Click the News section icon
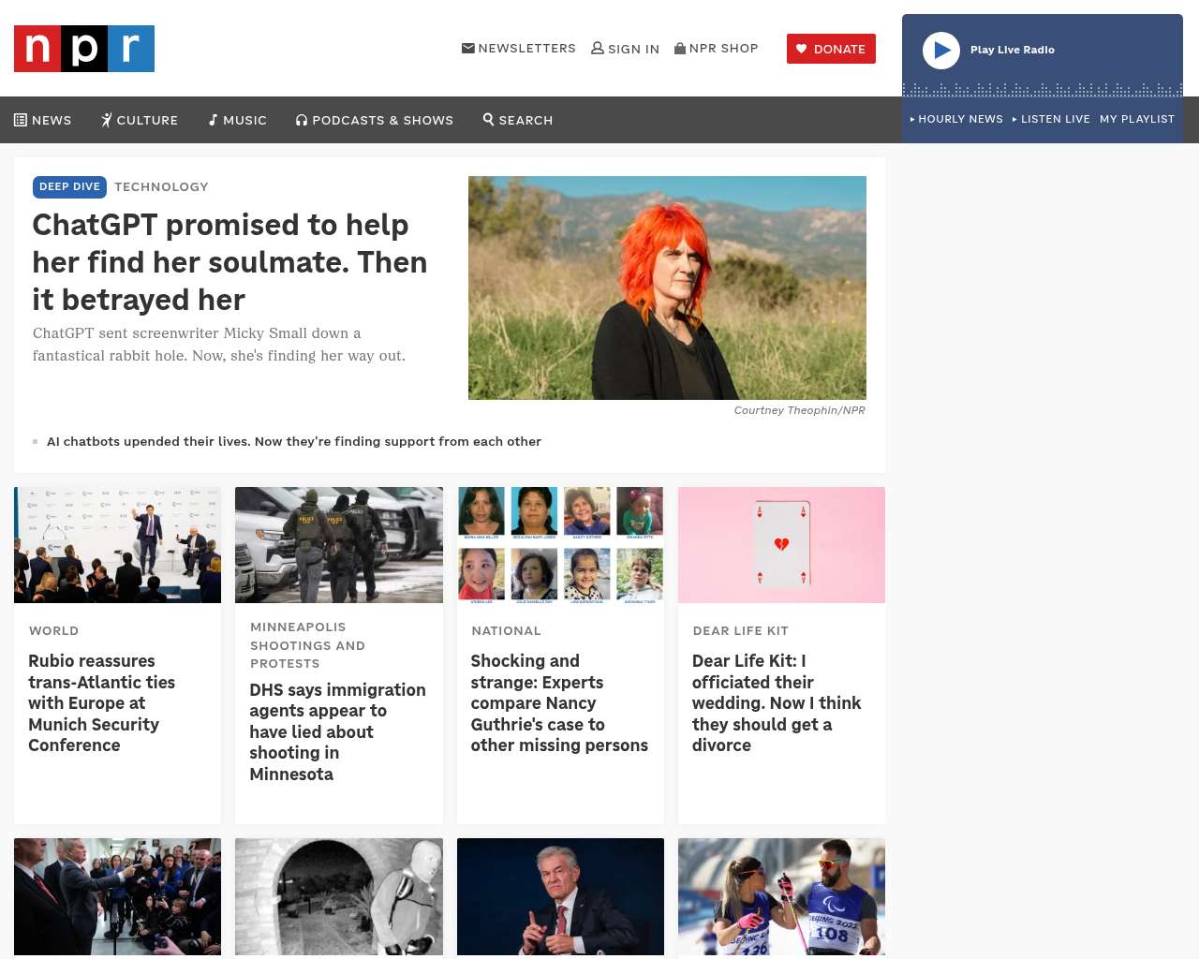 pos(21,120)
